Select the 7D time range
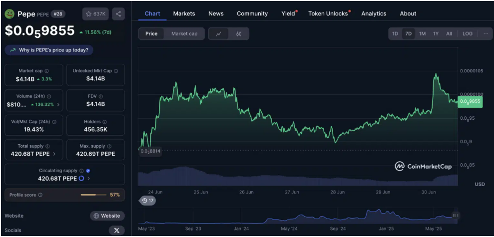 tap(408, 33)
